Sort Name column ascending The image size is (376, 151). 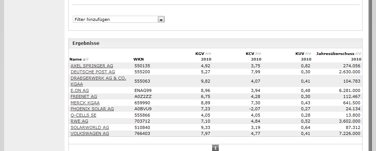[84, 59]
